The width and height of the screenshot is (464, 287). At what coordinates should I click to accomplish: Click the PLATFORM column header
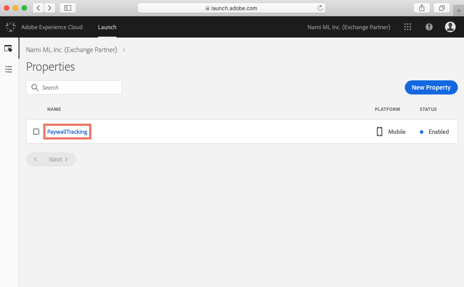pos(387,109)
